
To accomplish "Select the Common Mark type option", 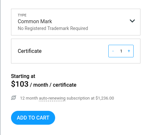I will [x=35, y=21].
